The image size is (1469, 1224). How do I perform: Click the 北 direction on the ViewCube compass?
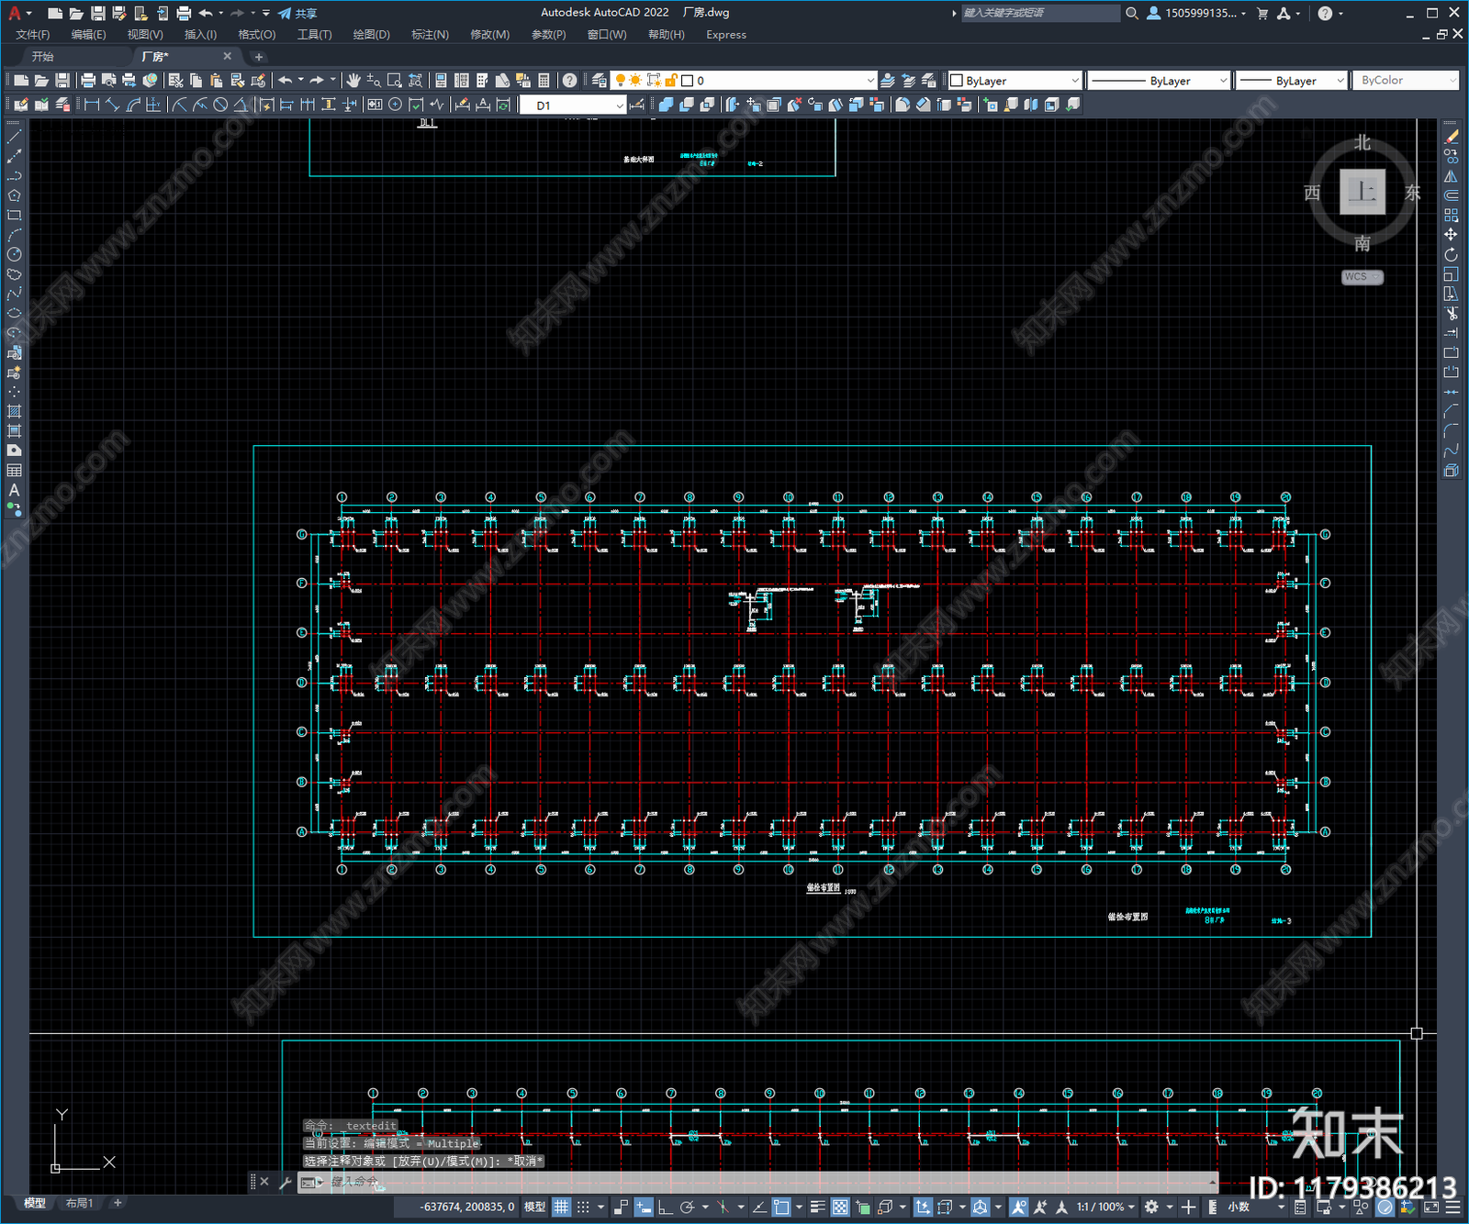tap(1362, 142)
